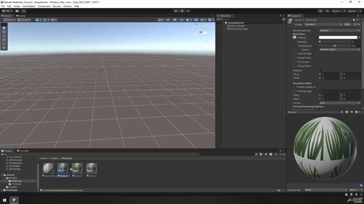Select the Grass C material thumbnail
The image size is (364, 204).
(92, 168)
